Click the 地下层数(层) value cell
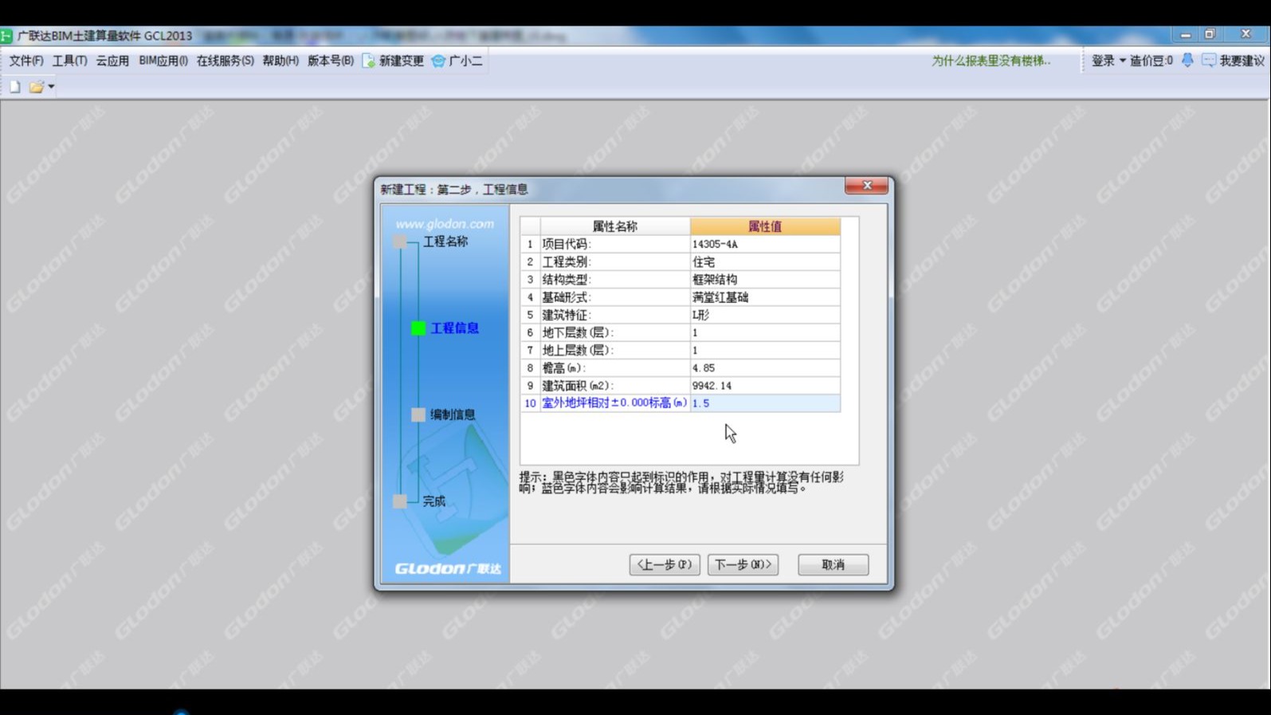1271x715 pixels. [765, 332]
